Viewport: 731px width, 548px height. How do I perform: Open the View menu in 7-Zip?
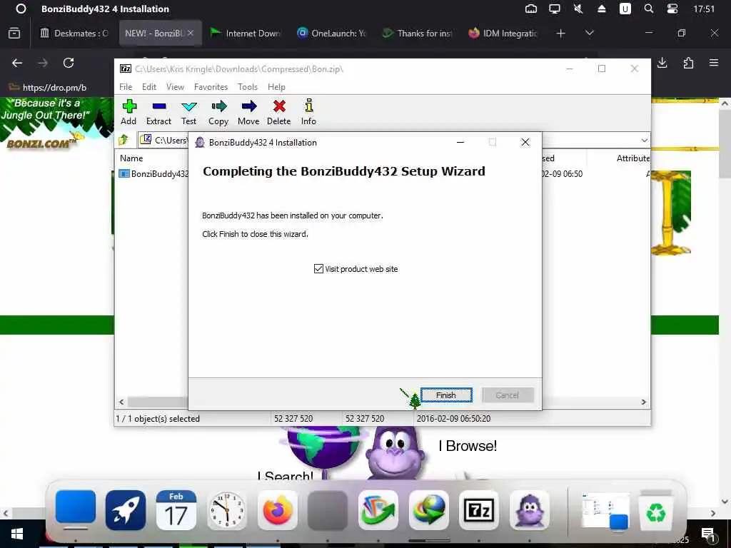(176, 86)
